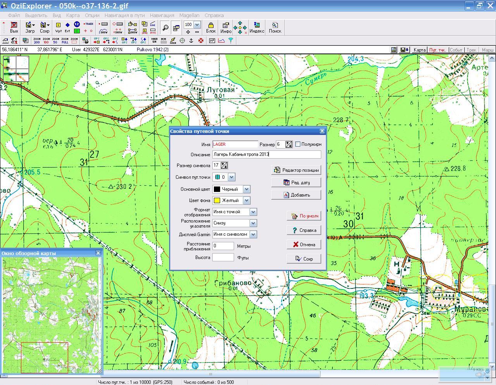Toggle the Пут. тчк. mode button
496x385 pixels.
[437, 50]
